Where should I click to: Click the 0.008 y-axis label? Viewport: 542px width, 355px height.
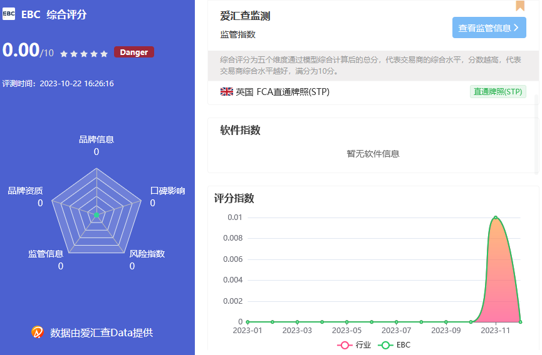233,238
